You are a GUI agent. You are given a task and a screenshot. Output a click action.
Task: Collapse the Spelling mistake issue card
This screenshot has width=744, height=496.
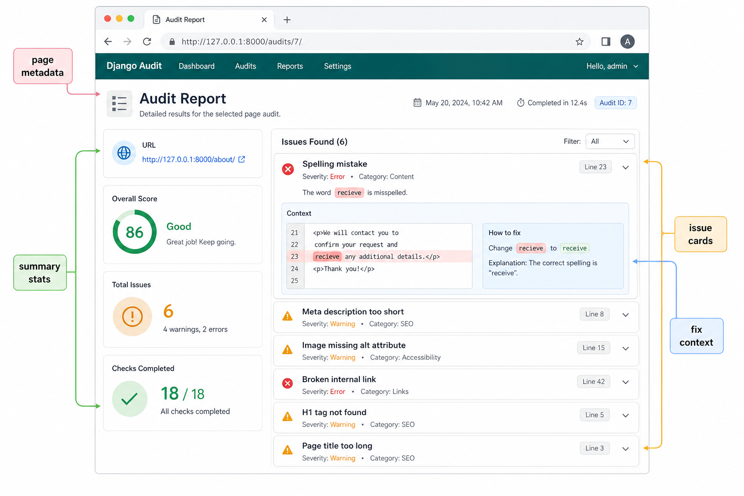point(626,168)
